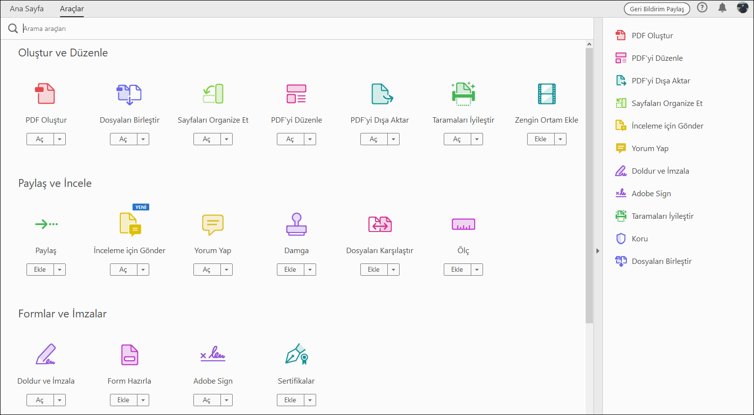Screen dimensions: 754x415
Task: Select the Araçlar tab
Action: 72,9
